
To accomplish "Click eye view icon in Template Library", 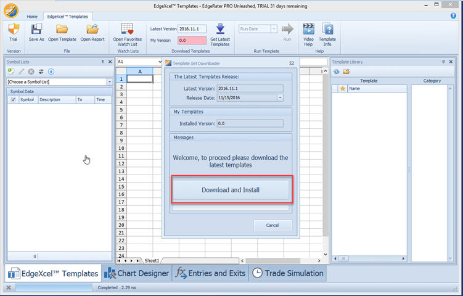I will point(337,72).
